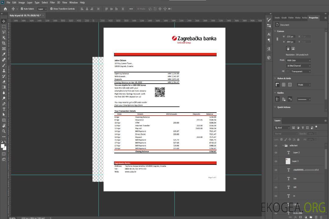Open the Layer menu
329x219 pixels.
30,2
